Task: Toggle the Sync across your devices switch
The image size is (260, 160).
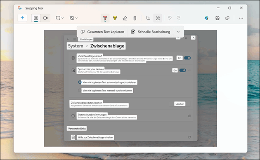Action: [x=182, y=71]
